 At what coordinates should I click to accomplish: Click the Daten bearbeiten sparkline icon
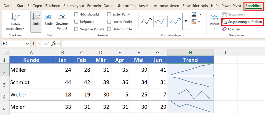[x=15, y=17]
